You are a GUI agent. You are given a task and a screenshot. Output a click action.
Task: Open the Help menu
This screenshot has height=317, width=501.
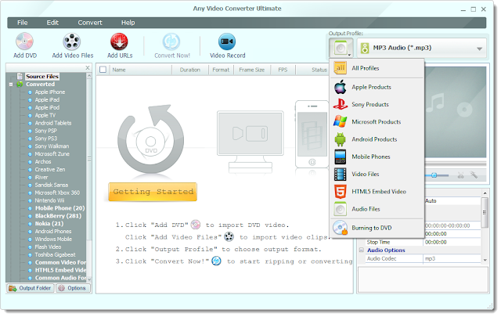click(128, 23)
